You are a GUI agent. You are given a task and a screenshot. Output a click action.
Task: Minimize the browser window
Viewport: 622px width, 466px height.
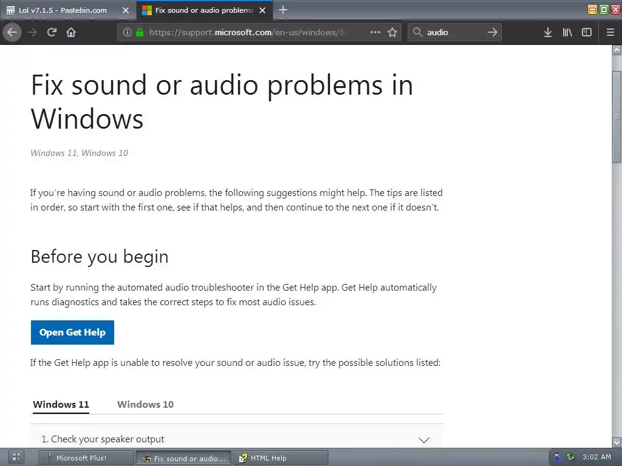click(592, 10)
